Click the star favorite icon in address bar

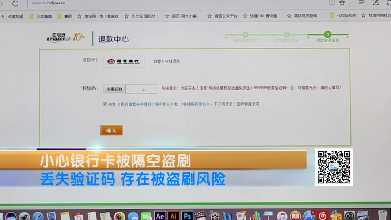(342, 3)
